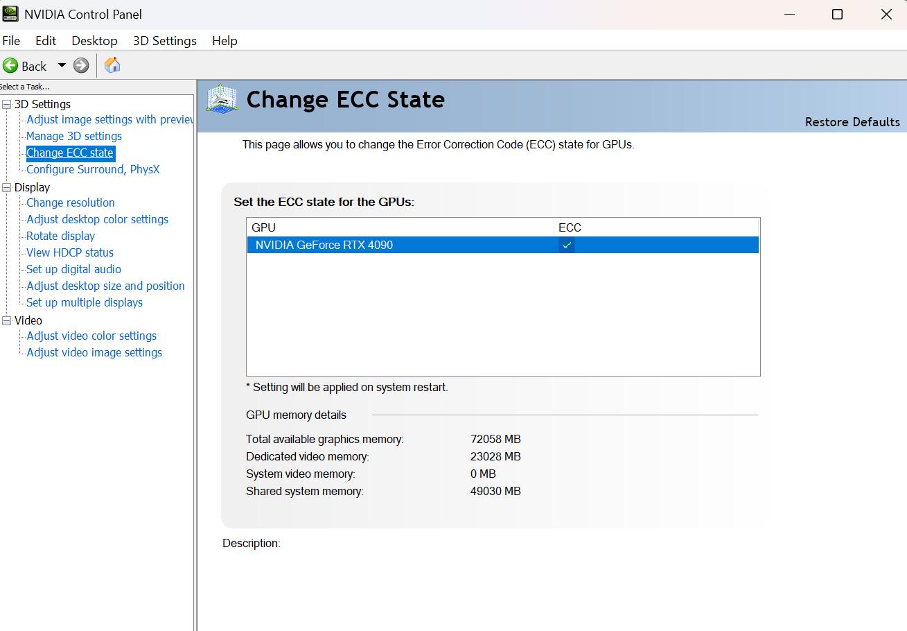This screenshot has width=907, height=631.
Task: Click the Setting will be applied on restart note
Action: (x=347, y=388)
